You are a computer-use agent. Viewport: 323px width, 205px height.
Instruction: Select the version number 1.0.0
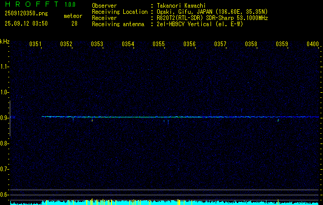pos(70,5)
